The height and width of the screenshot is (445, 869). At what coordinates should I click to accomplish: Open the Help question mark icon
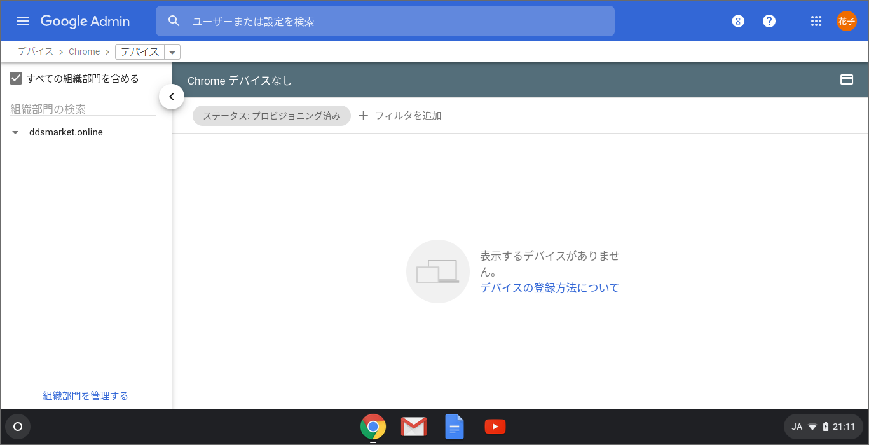[x=769, y=21]
